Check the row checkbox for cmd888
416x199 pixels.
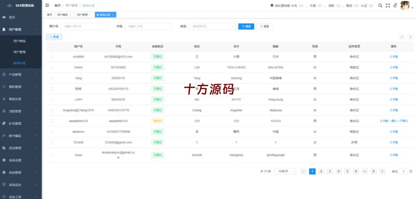point(52,56)
